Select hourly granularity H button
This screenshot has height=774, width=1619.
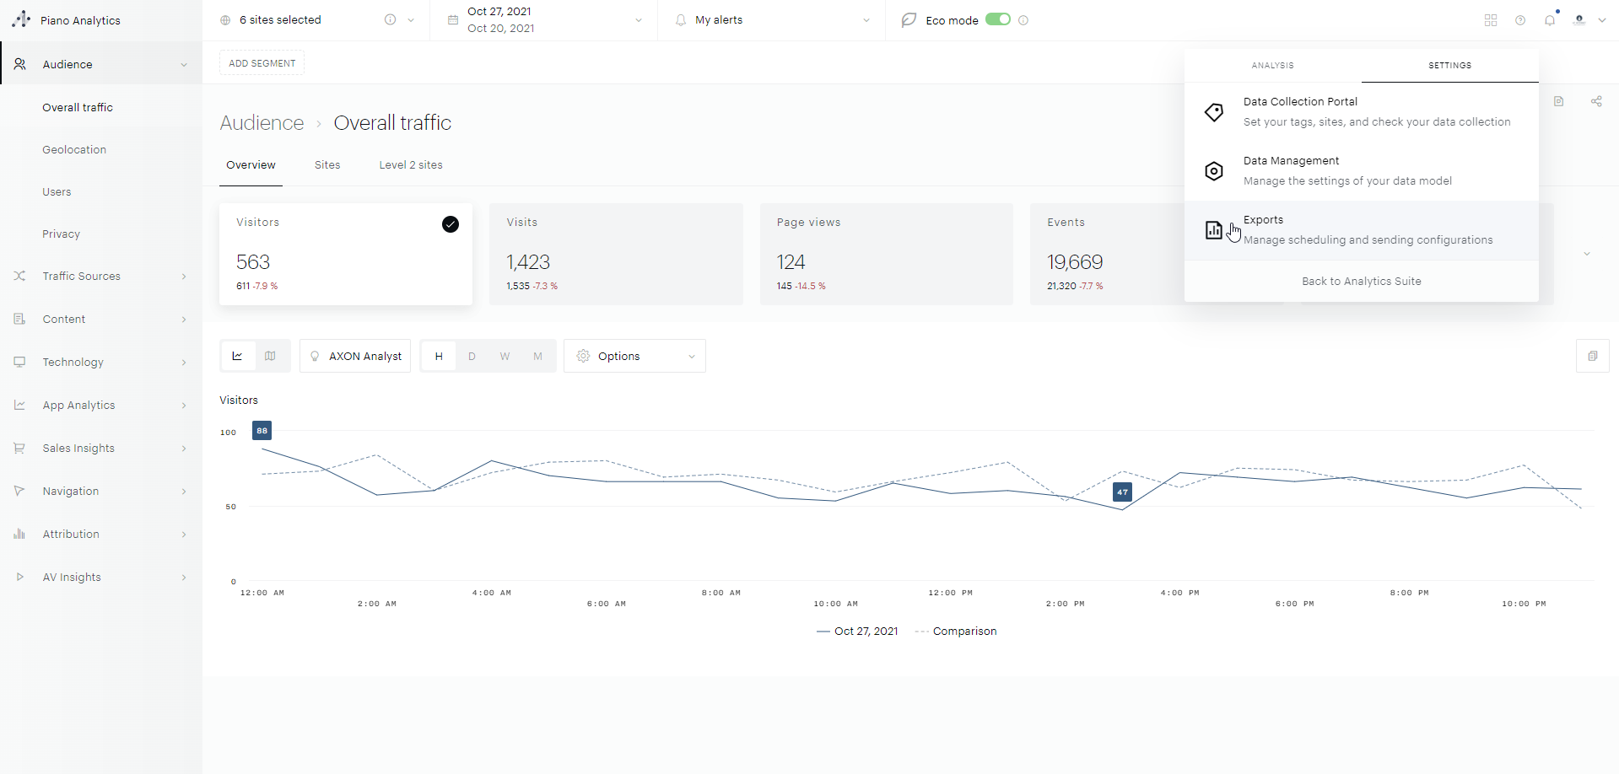439,356
